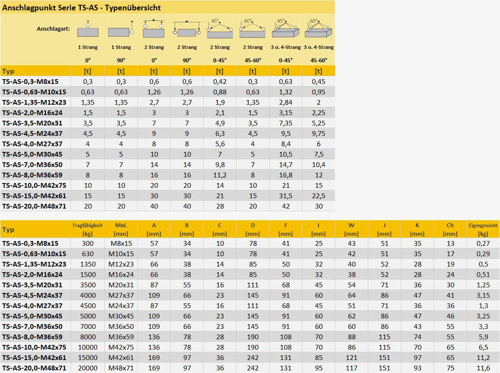Select the 9,75 value cell
Image resolution: width=500 pixels, height=373 pixels.
[x=318, y=133]
